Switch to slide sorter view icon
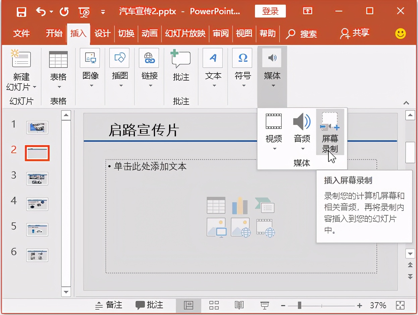 click(x=214, y=305)
